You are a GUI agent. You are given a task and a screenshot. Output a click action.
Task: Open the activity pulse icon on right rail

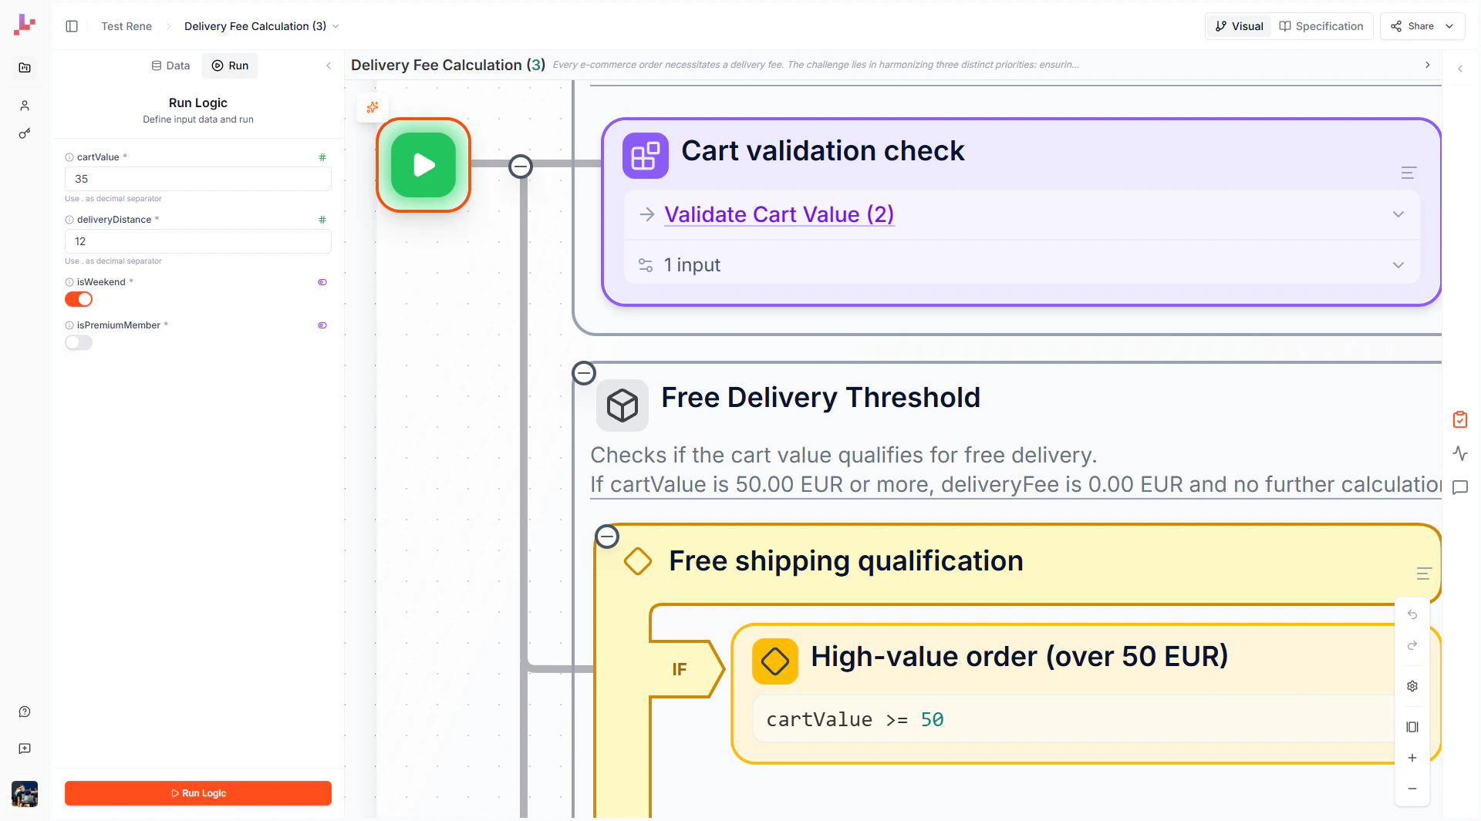(x=1460, y=453)
